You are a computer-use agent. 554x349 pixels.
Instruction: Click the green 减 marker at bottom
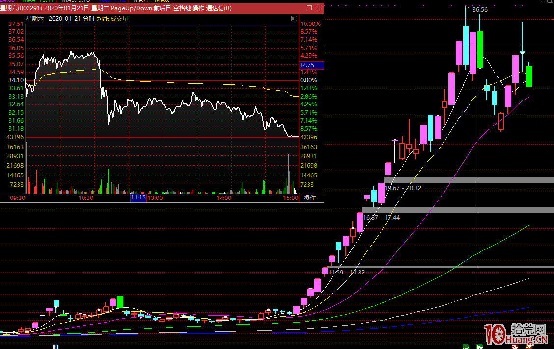[x=466, y=347]
